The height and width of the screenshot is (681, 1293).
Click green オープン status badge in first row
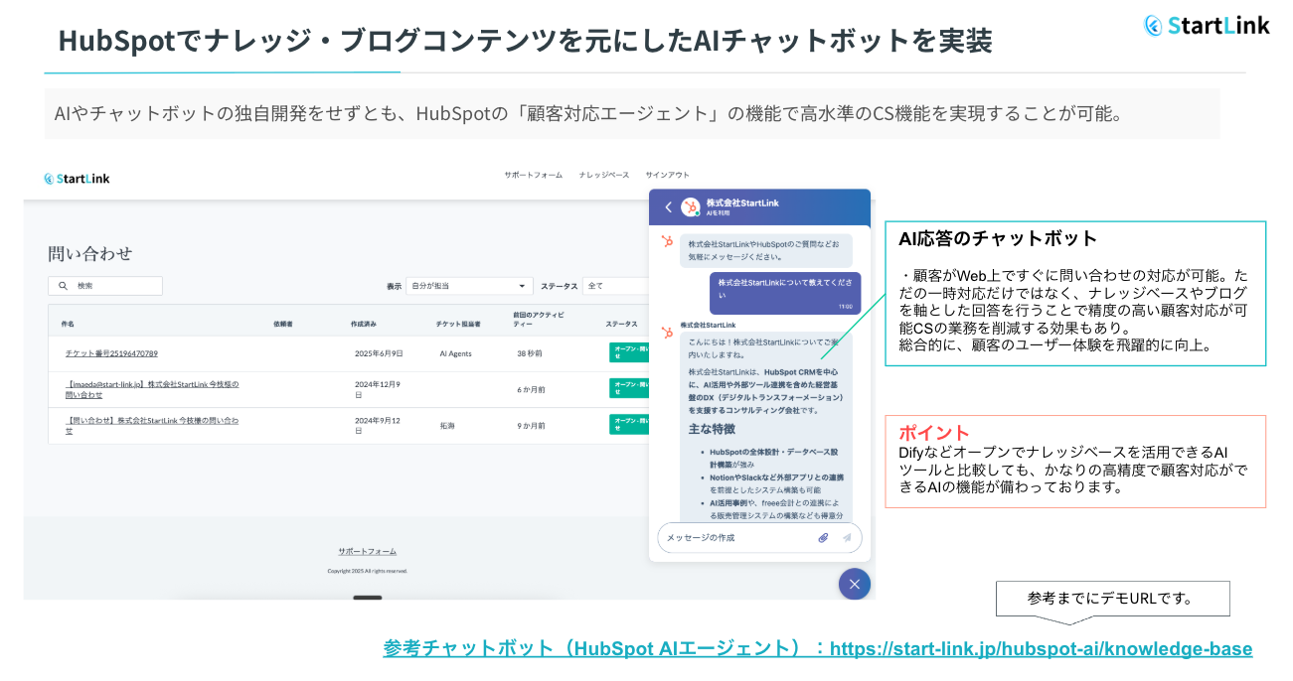628,353
